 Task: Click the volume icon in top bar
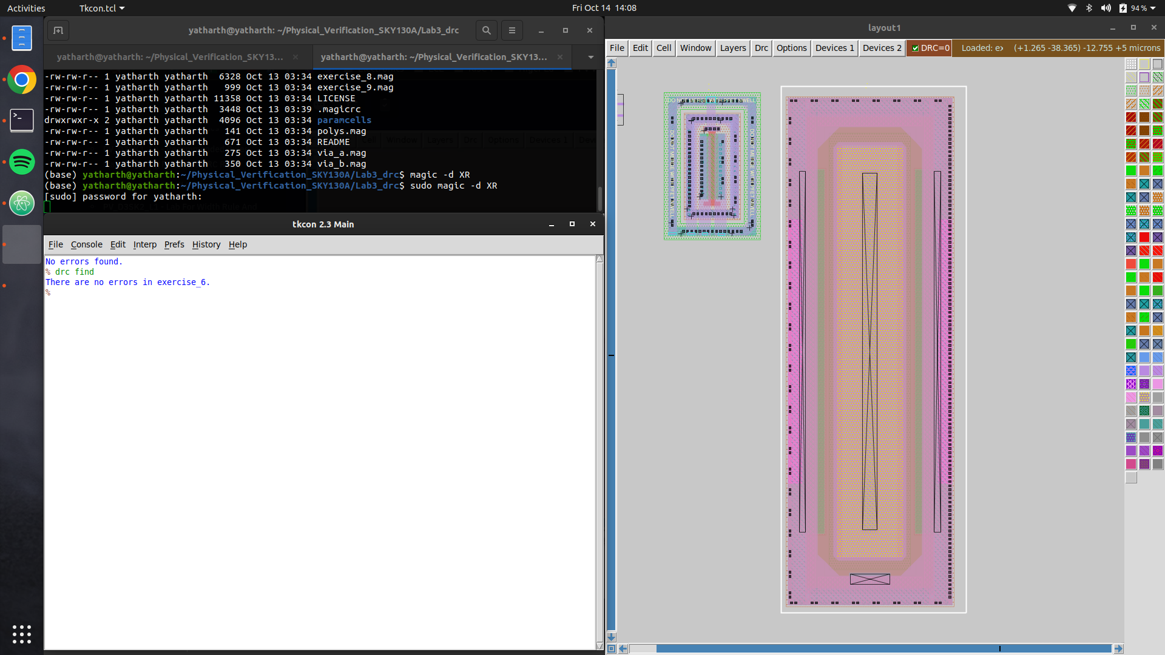point(1106,8)
